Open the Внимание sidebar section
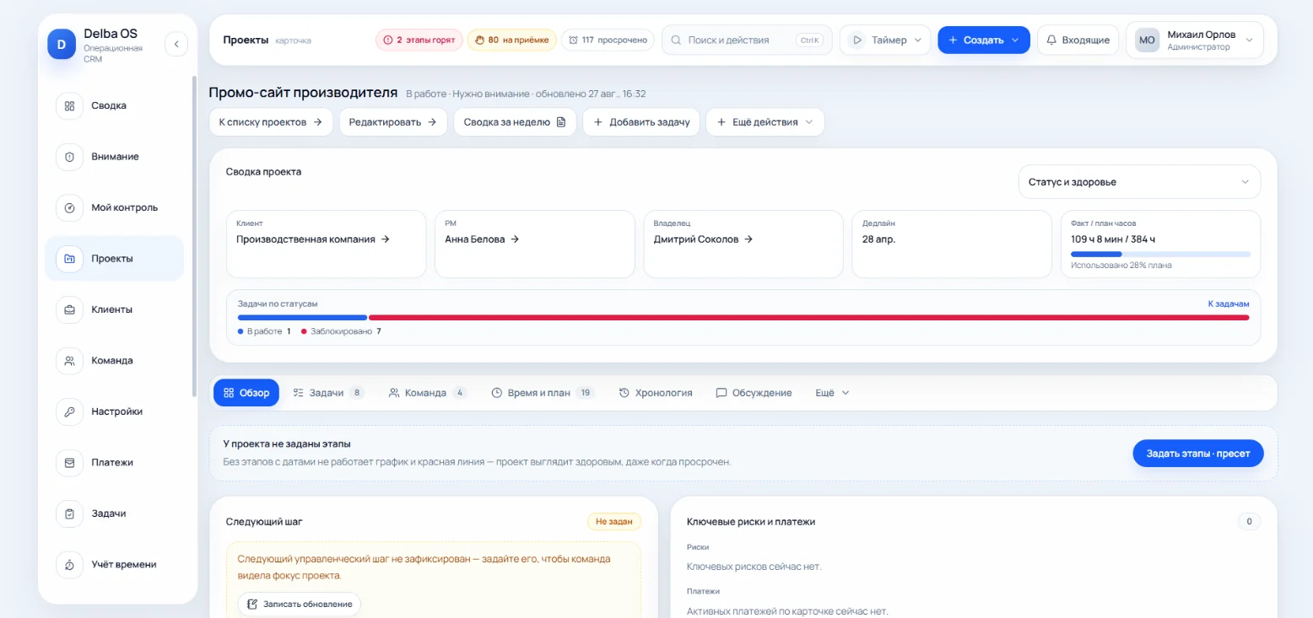This screenshot has width=1313, height=618. 114,157
